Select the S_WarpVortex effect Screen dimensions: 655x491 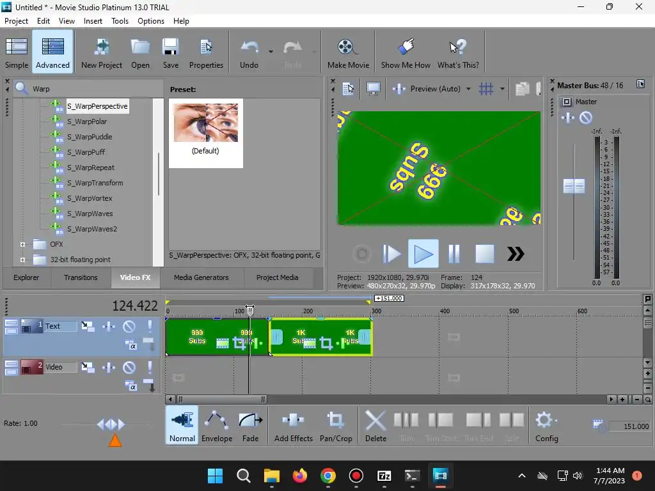point(90,198)
